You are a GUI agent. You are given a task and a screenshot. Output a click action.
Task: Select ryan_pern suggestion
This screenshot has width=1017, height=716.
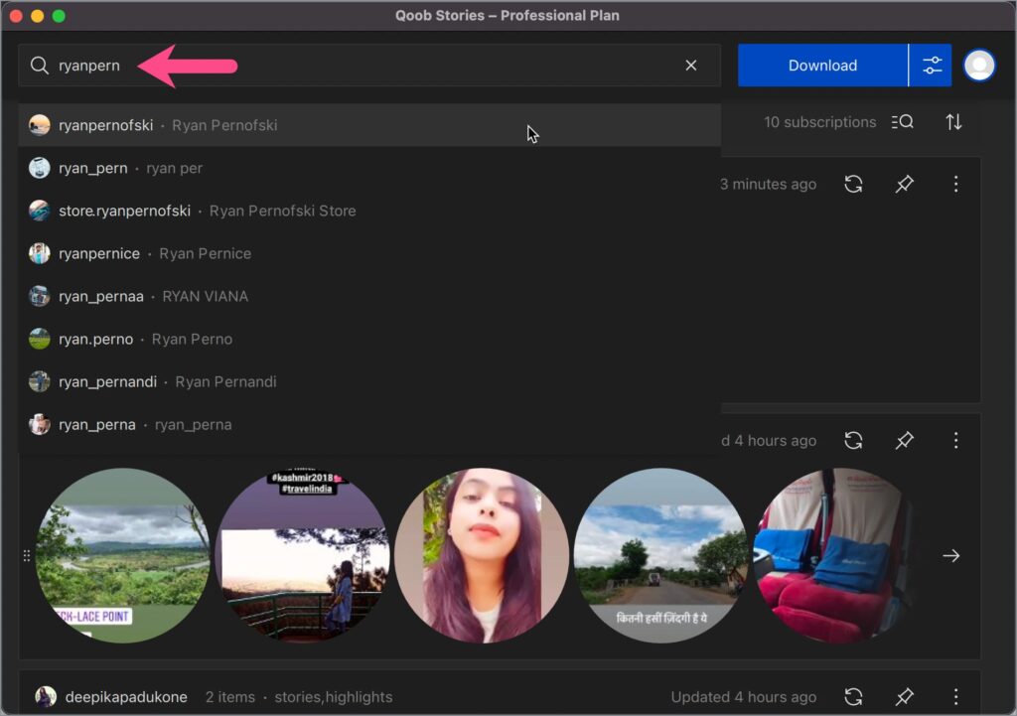(x=369, y=168)
